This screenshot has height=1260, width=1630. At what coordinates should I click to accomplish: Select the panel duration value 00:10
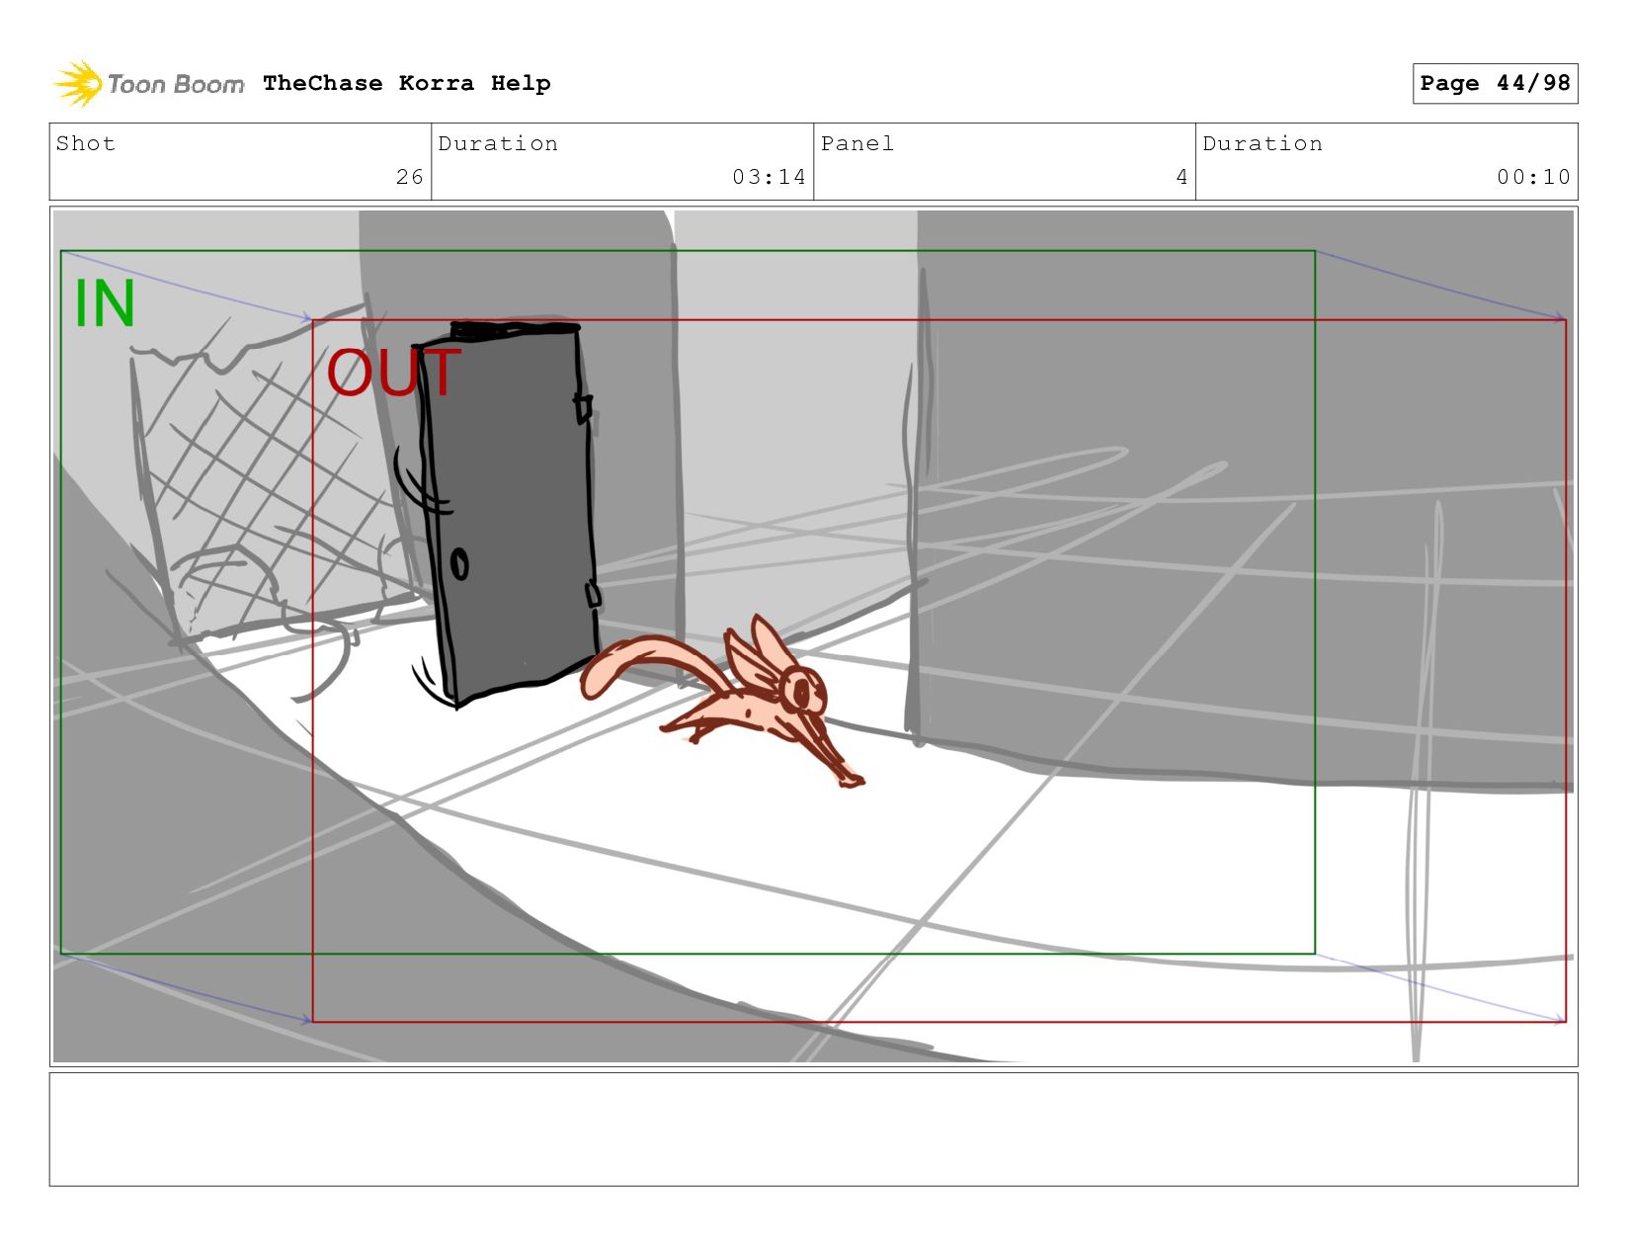pos(1533,177)
